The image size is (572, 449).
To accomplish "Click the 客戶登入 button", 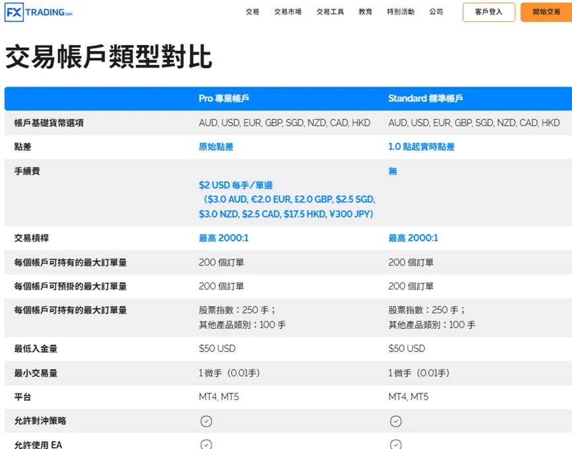I will click(x=489, y=12).
